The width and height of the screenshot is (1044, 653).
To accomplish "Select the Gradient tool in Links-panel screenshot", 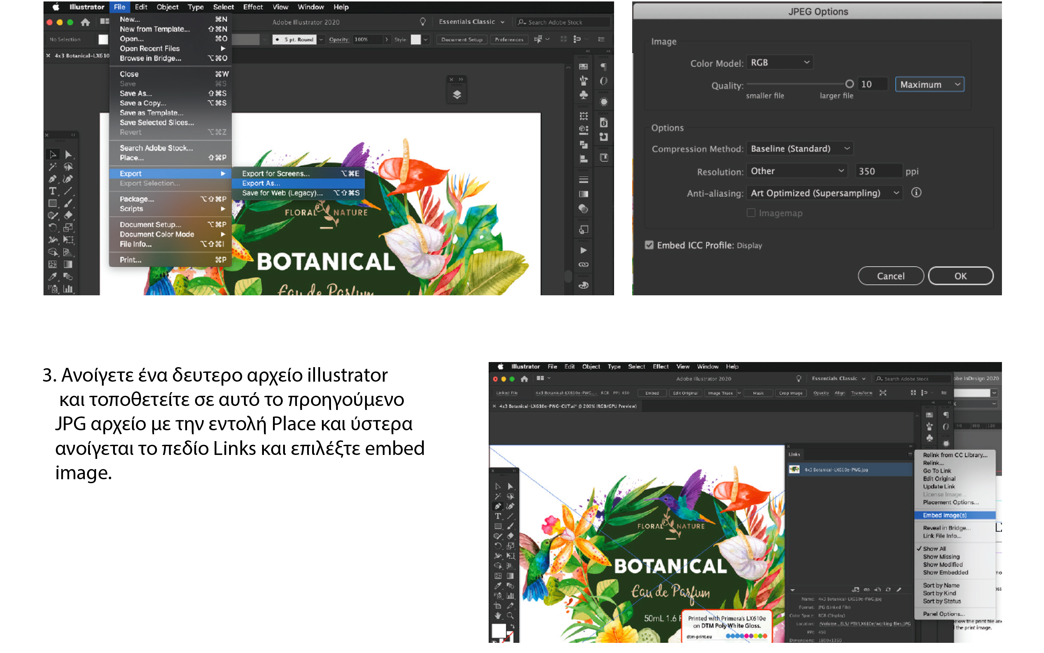I will 510,576.
